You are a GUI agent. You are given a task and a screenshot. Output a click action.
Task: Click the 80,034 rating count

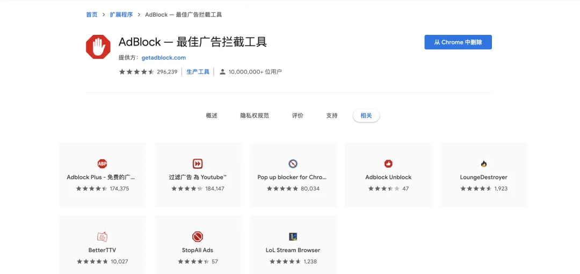pos(310,189)
